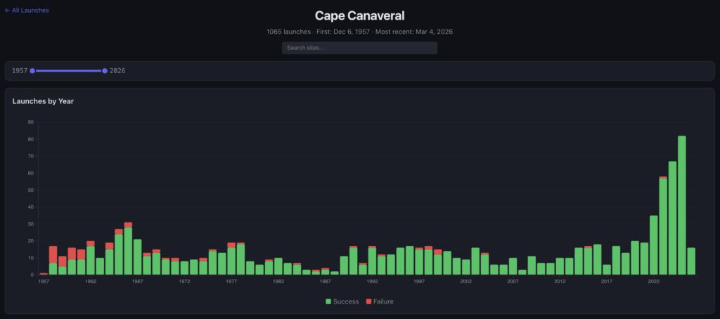Focus the Search sites input field

359,48
